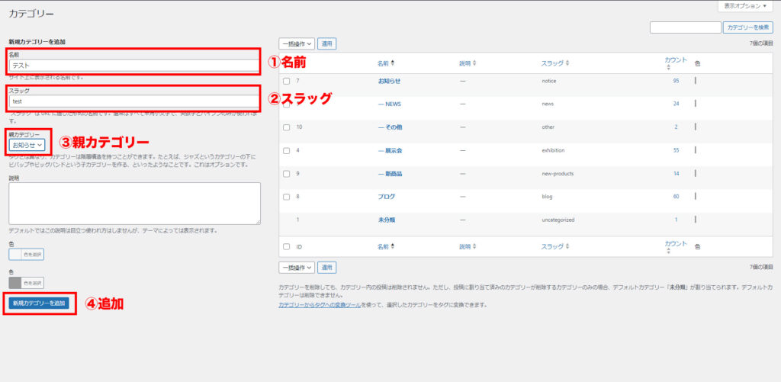The height and width of the screenshot is (382, 781).
Task: Click the 新規カテゴリーを追加 button
Action: pos(39,303)
